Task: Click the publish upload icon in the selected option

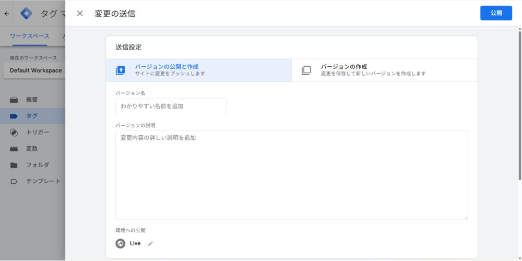Action: click(121, 70)
